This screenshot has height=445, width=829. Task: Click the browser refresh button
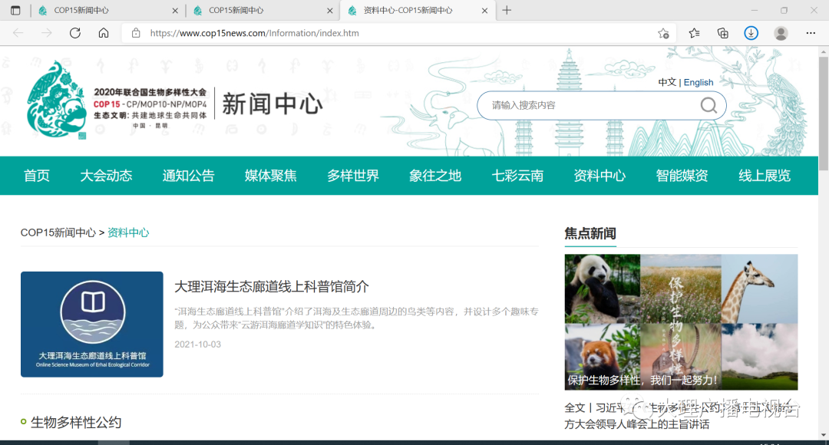pos(75,33)
